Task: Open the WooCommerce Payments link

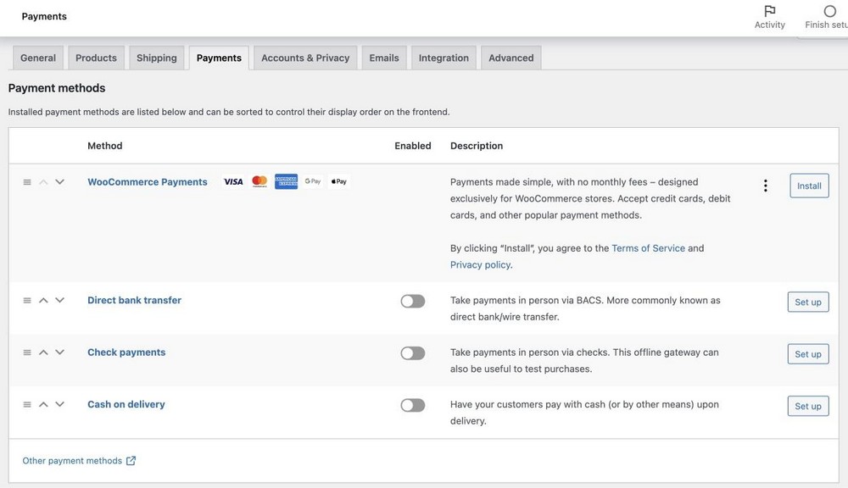Action: 147,182
